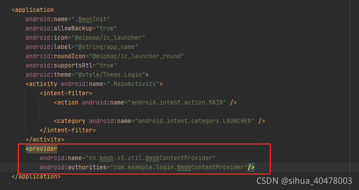Click the "com.example.login.BmobContentProvider" authorities value

pyautogui.click(x=178, y=167)
